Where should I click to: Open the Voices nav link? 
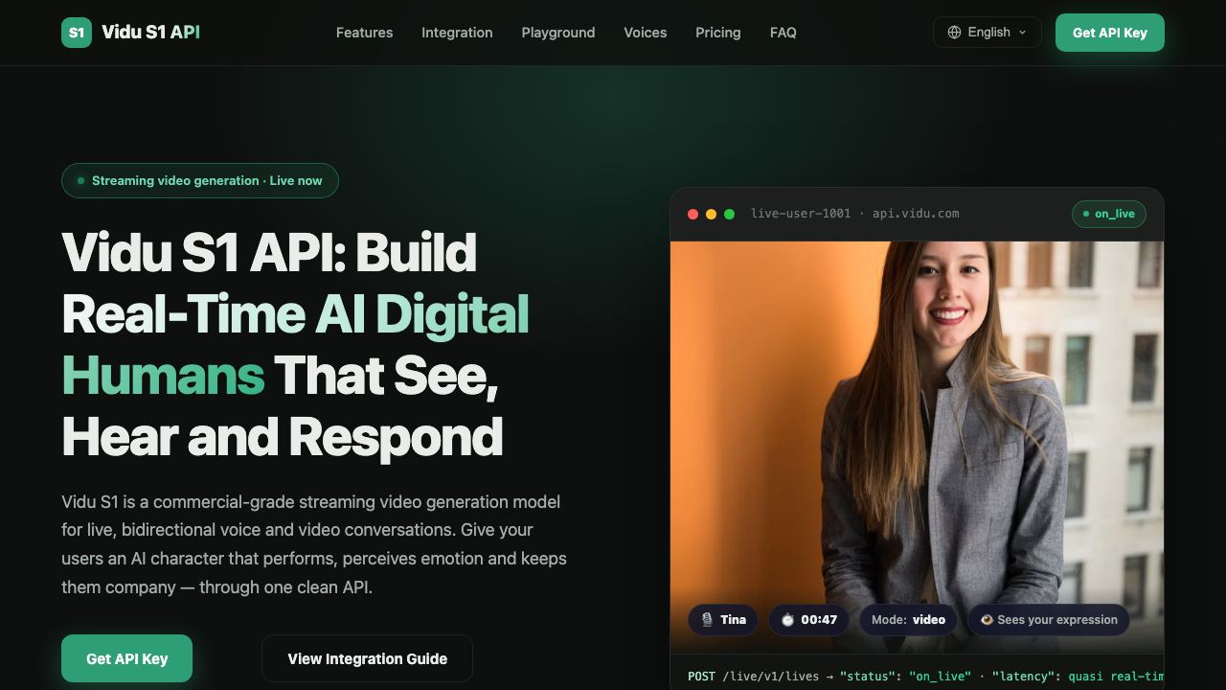[646, 33]
